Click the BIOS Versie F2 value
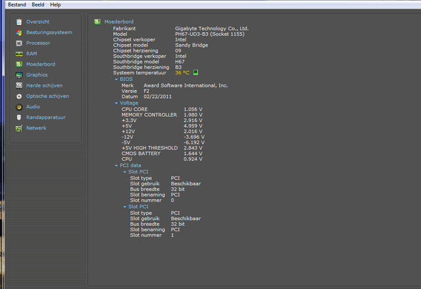This screenshot has height=289, width=421. [x=146, y=91]
